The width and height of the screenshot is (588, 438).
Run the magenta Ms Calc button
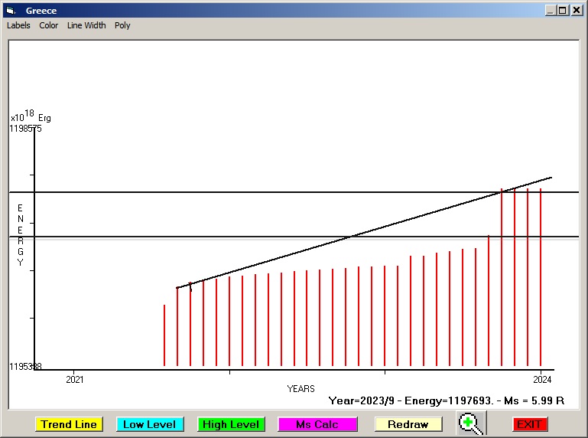(317, 424)
